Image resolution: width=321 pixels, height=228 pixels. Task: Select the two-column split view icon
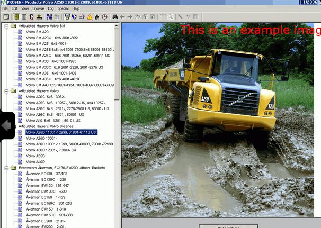coord(24,17)
